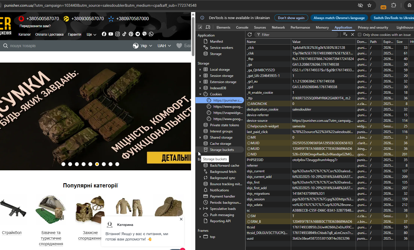This screenshot has height=250, width=414.
Task: Collapse the Cookies tree section
Action: pyautogui.click(x=200, y=94)
